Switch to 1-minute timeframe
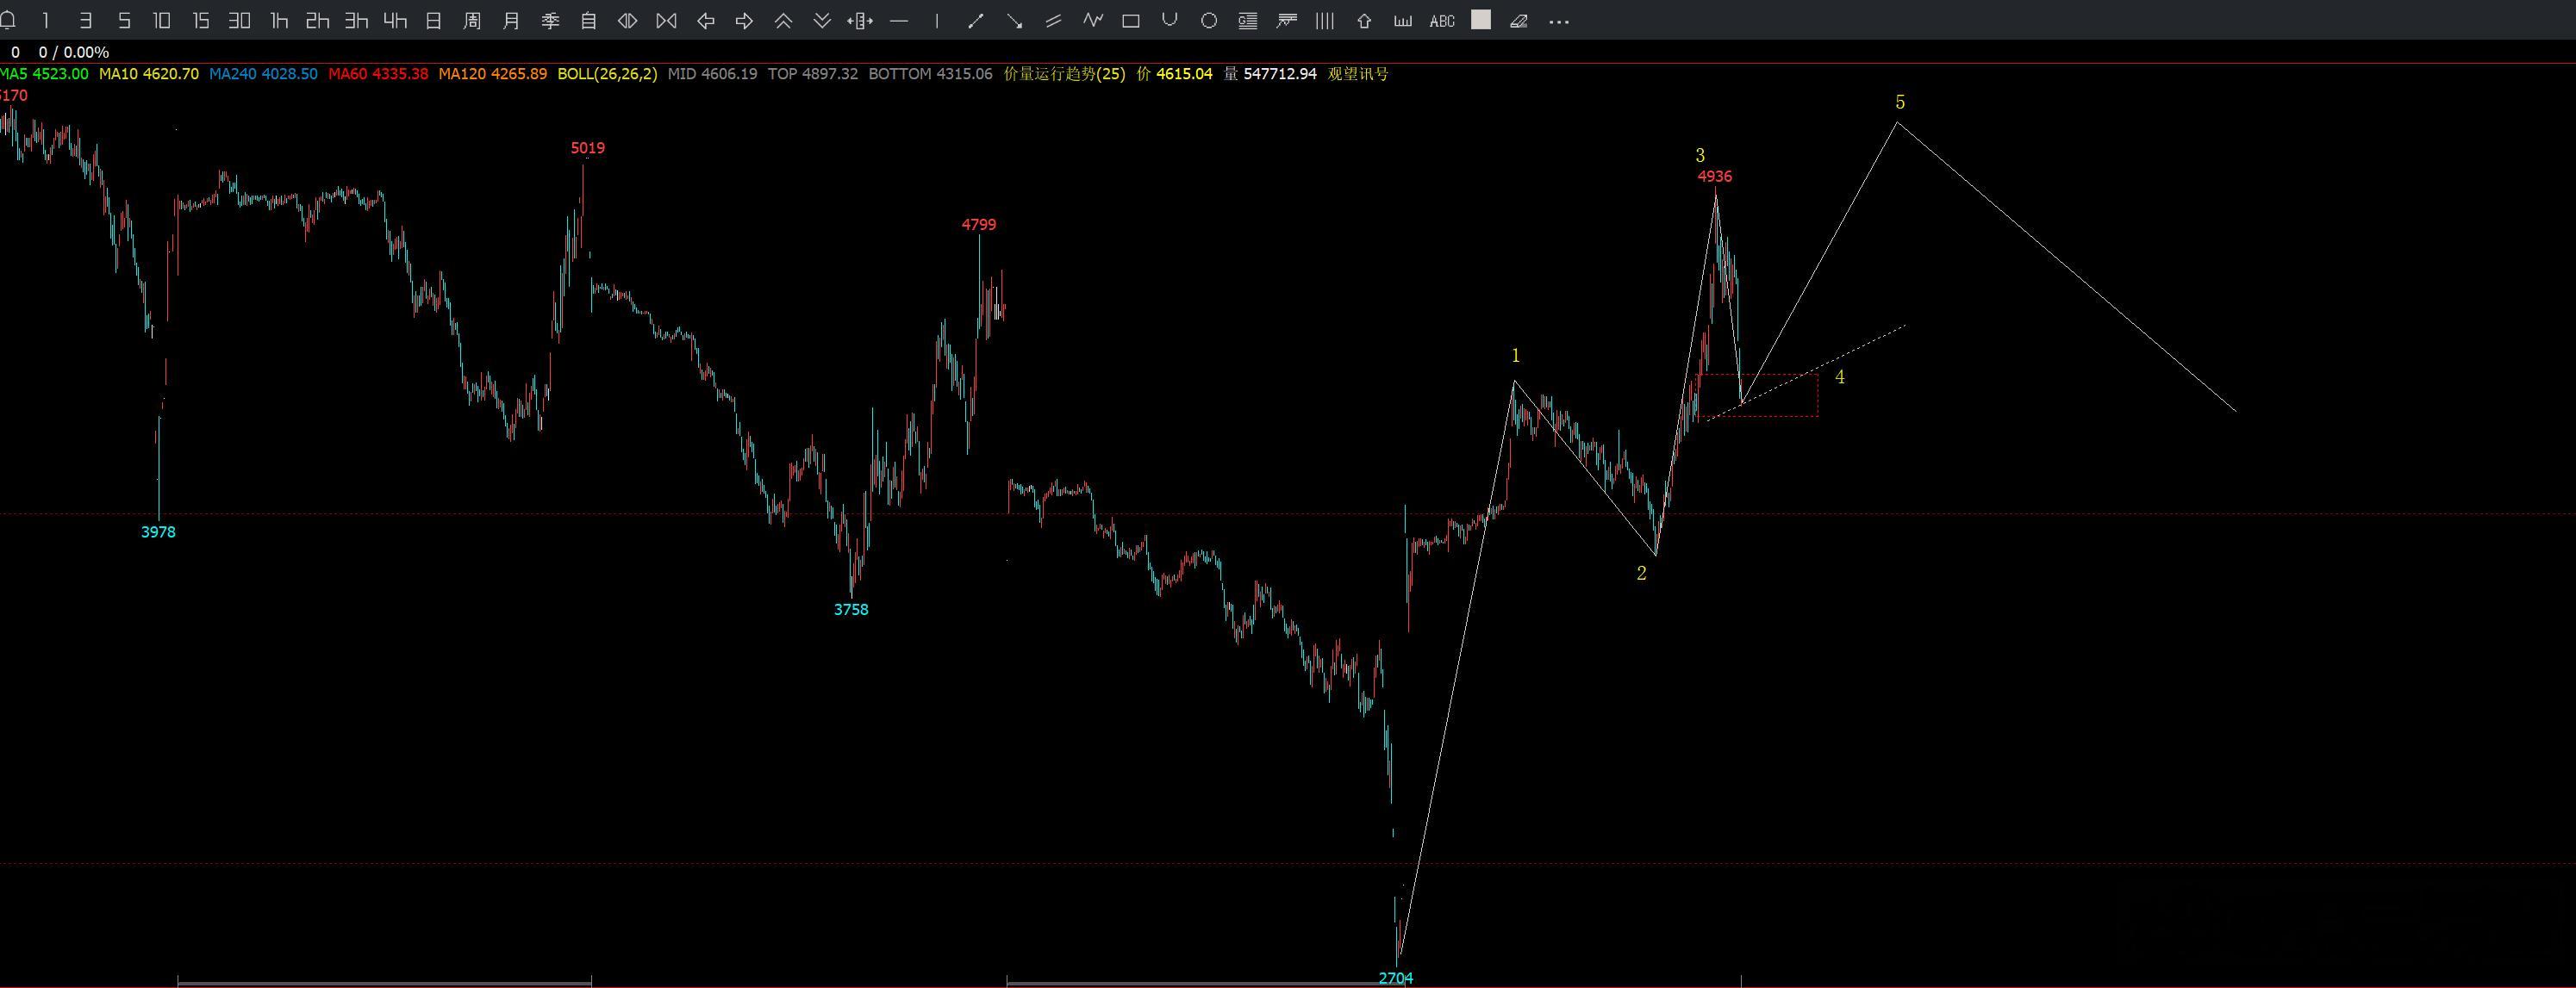This screenshot has width=2576, height=988. point(46,21)
